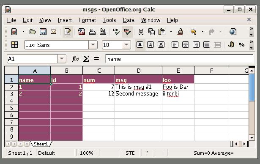The image size is (260, 164).
Task: Expand the Luxi Sans font name dropdown
Action: [x=93, y=45]
